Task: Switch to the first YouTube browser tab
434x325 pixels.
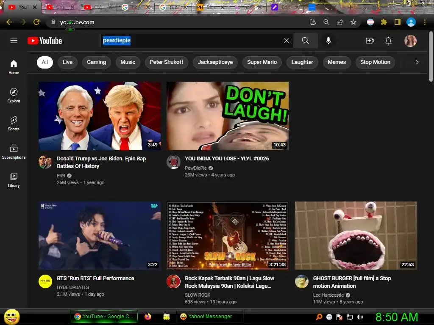Action: pos(22,7)
